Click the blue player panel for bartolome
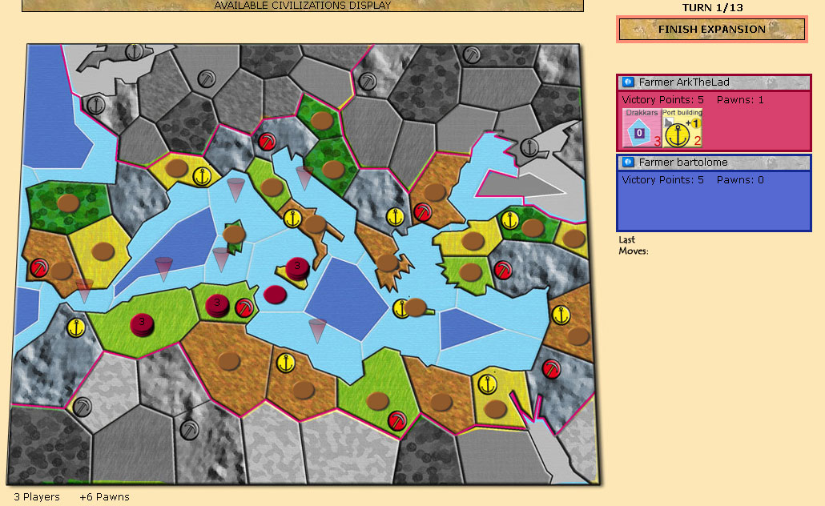This screenshot has height=506, width=825. coord(713,207)
